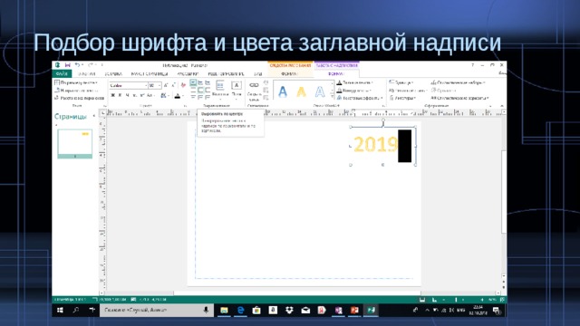The height and width of the screenshot is (326, 580).
Task: Open the Текстовые эффекты dropdown
Action: point(360,98)
